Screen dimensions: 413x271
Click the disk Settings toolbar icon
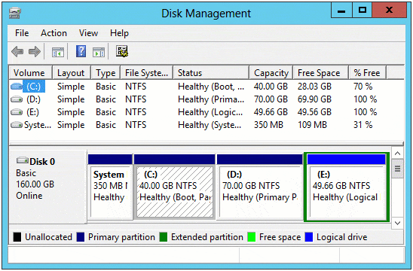click(x=122, y=51)
